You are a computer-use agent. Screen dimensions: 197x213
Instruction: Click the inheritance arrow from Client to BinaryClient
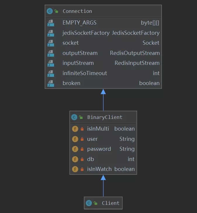point(103,186)
